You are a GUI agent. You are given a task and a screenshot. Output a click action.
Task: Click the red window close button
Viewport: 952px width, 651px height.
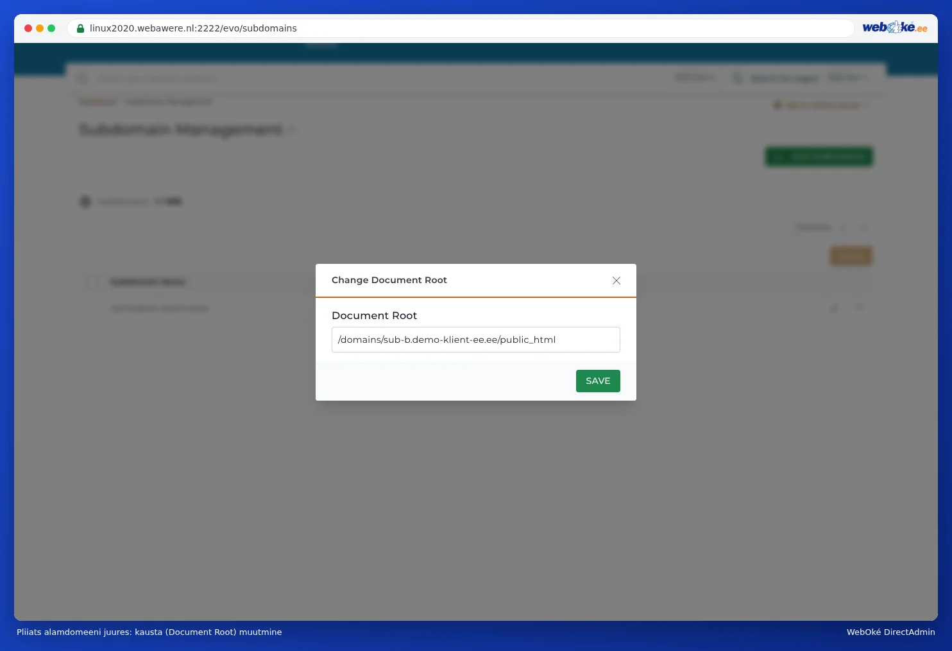click(x=28, y=28)
